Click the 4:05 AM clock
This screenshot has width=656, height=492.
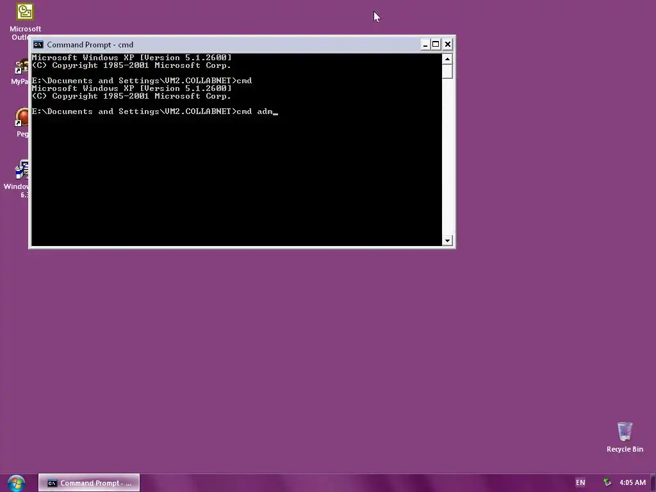(632, 482)
